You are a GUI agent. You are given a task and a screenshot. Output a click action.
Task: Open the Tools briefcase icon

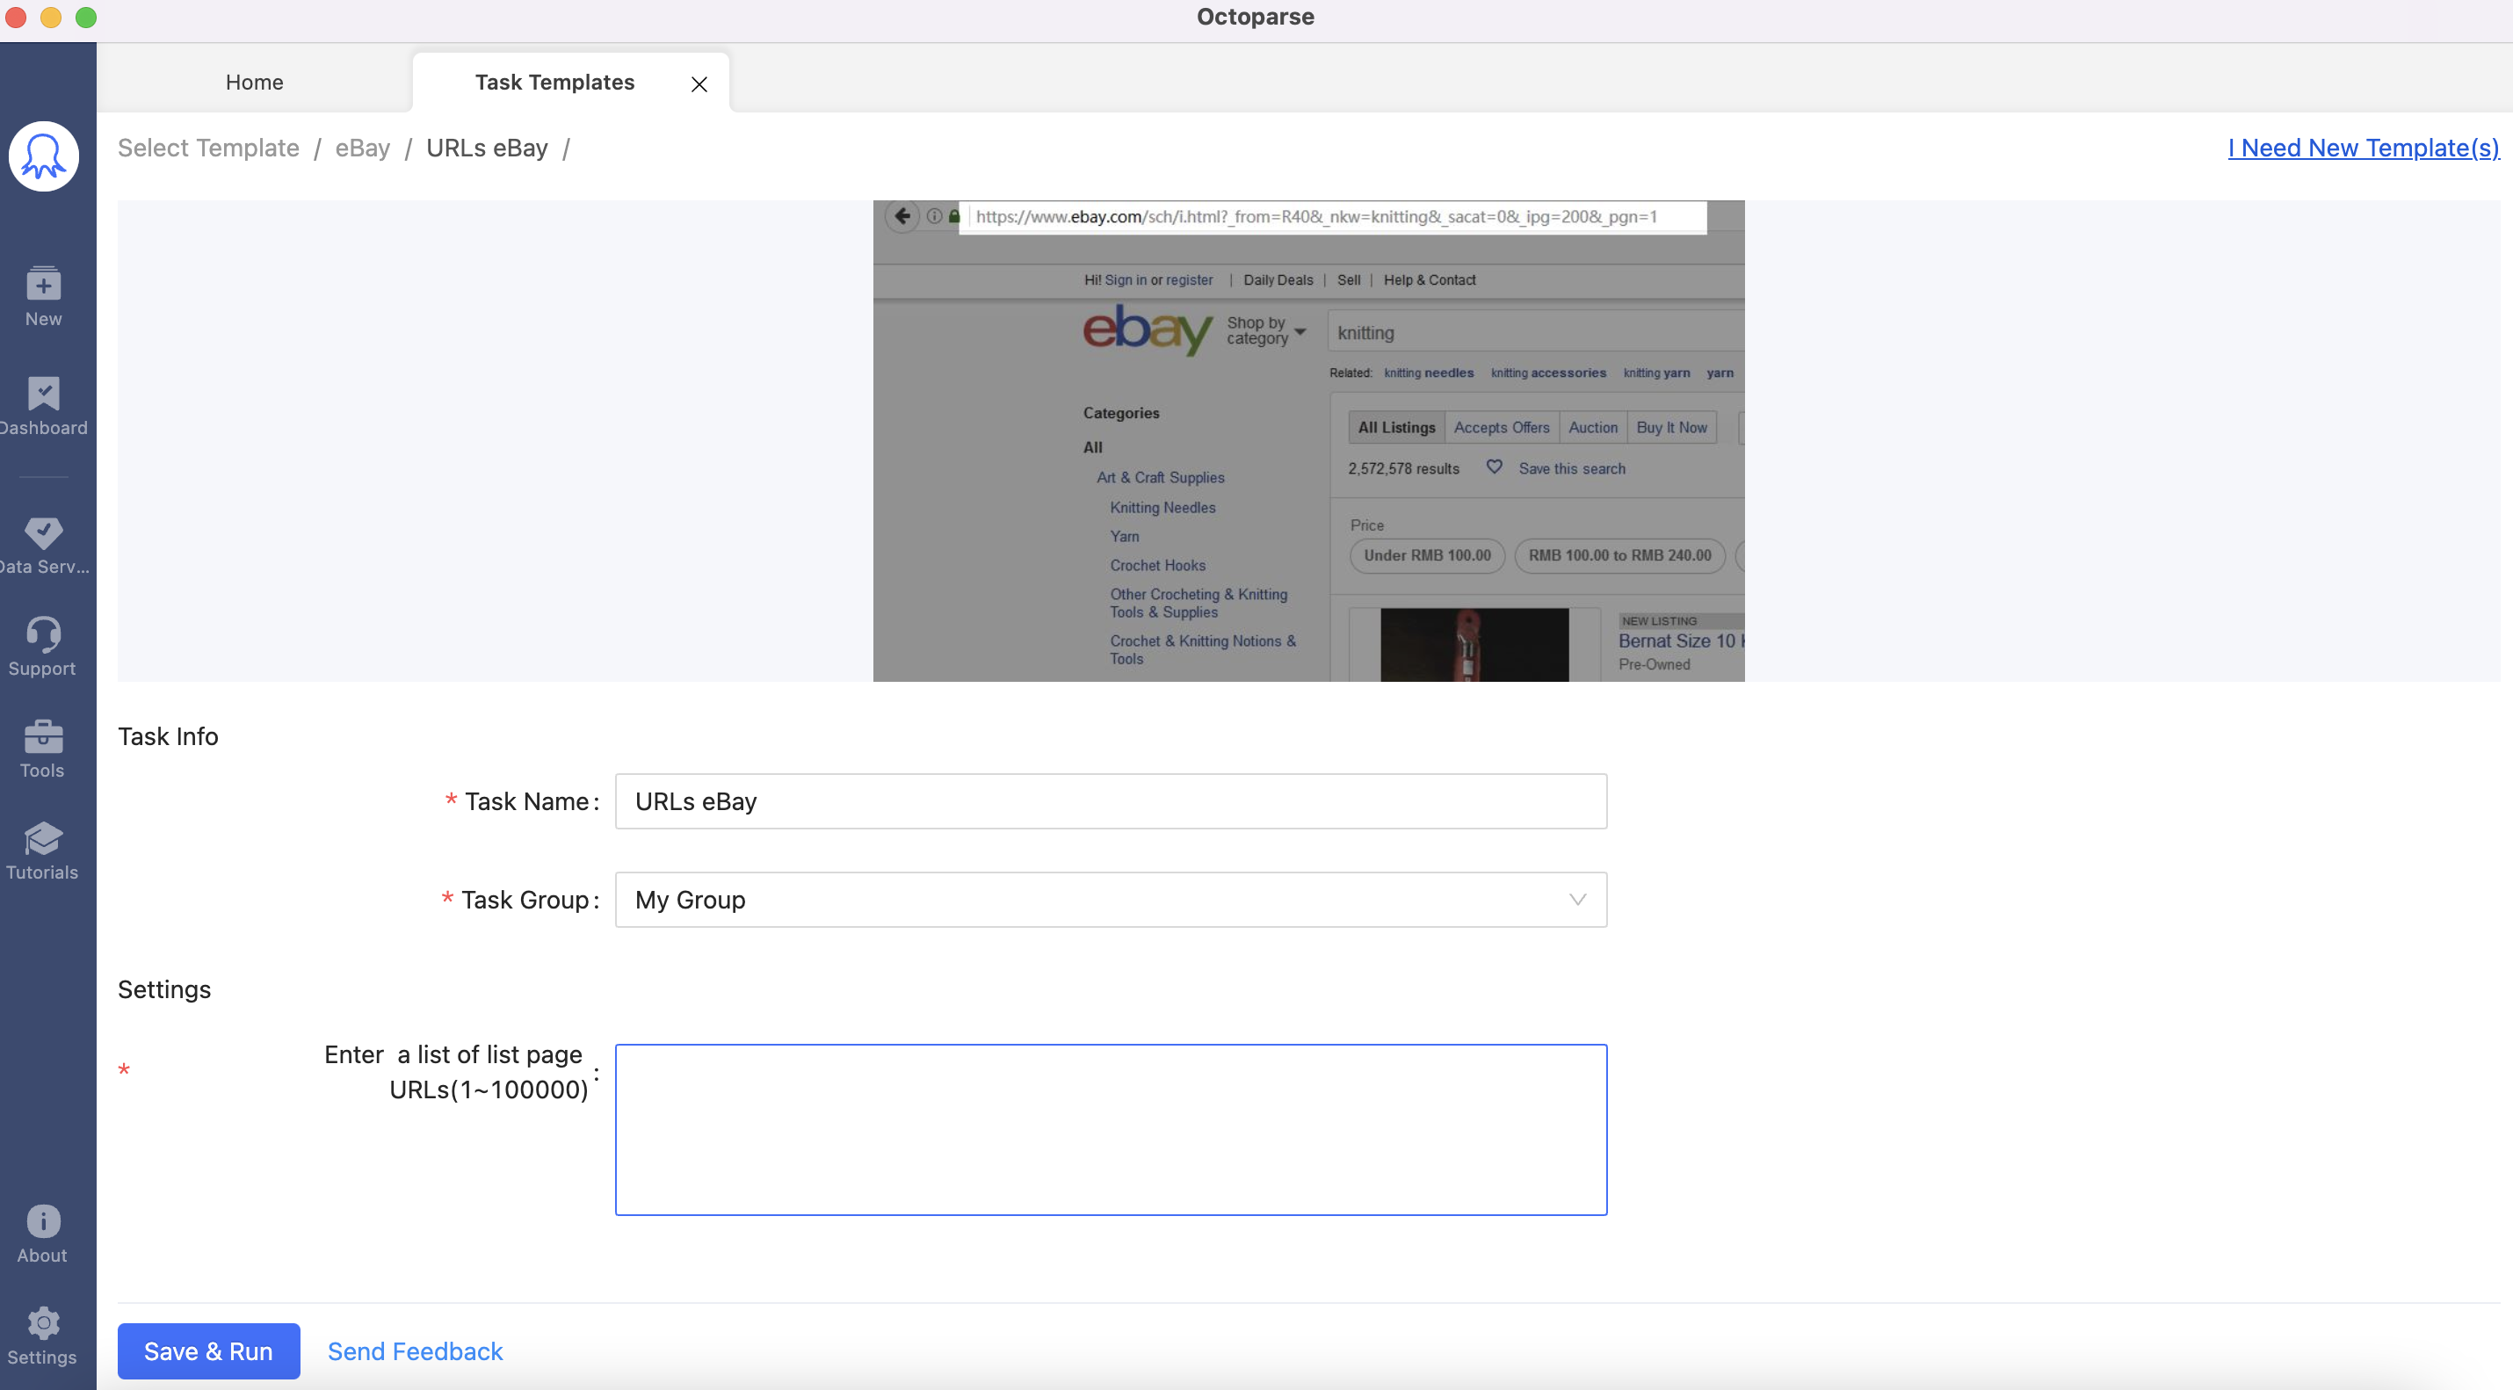[x=43, y=749]
